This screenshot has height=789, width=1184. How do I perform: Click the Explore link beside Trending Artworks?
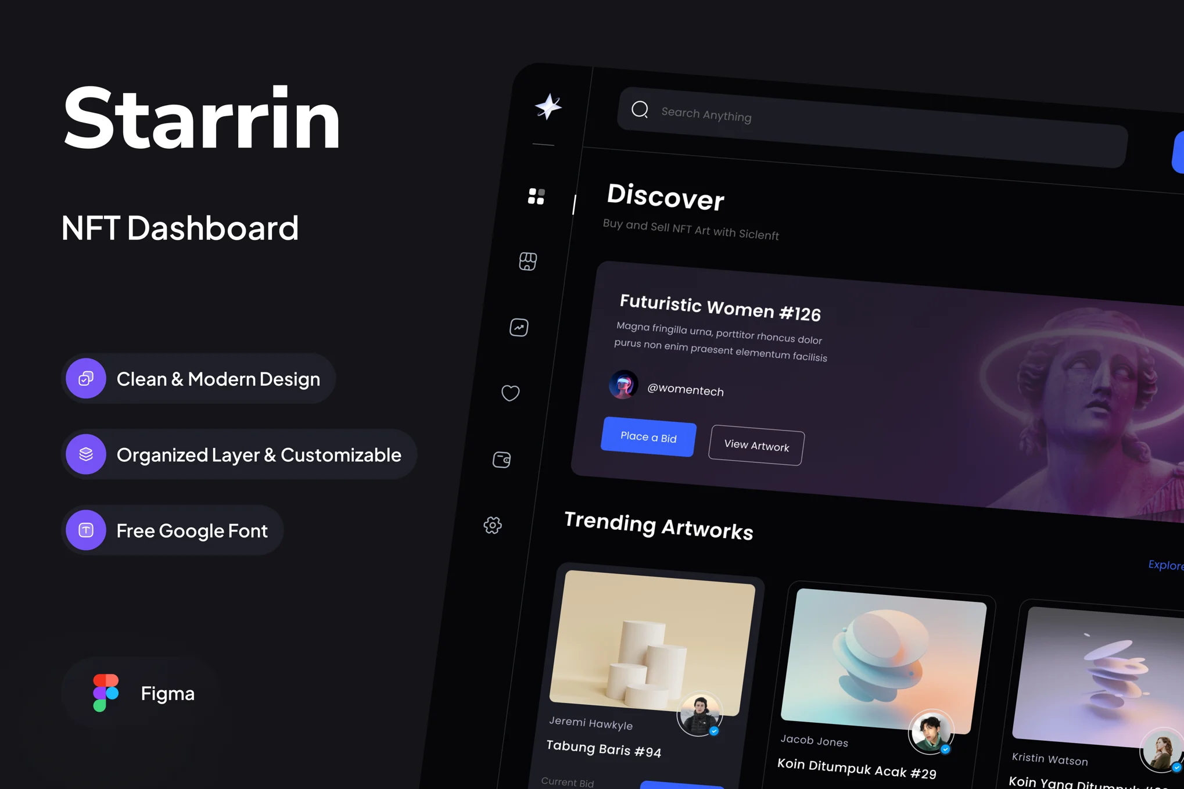coord(1165,565)
